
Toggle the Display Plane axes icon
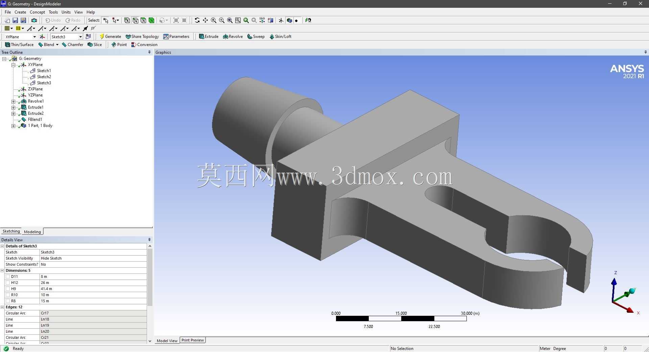(x=281, y=20)
